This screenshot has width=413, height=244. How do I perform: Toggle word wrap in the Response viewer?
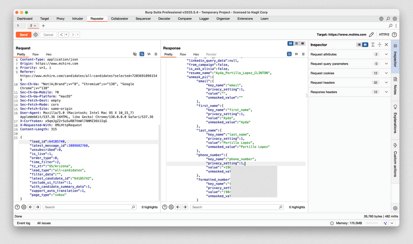[289, 54]
